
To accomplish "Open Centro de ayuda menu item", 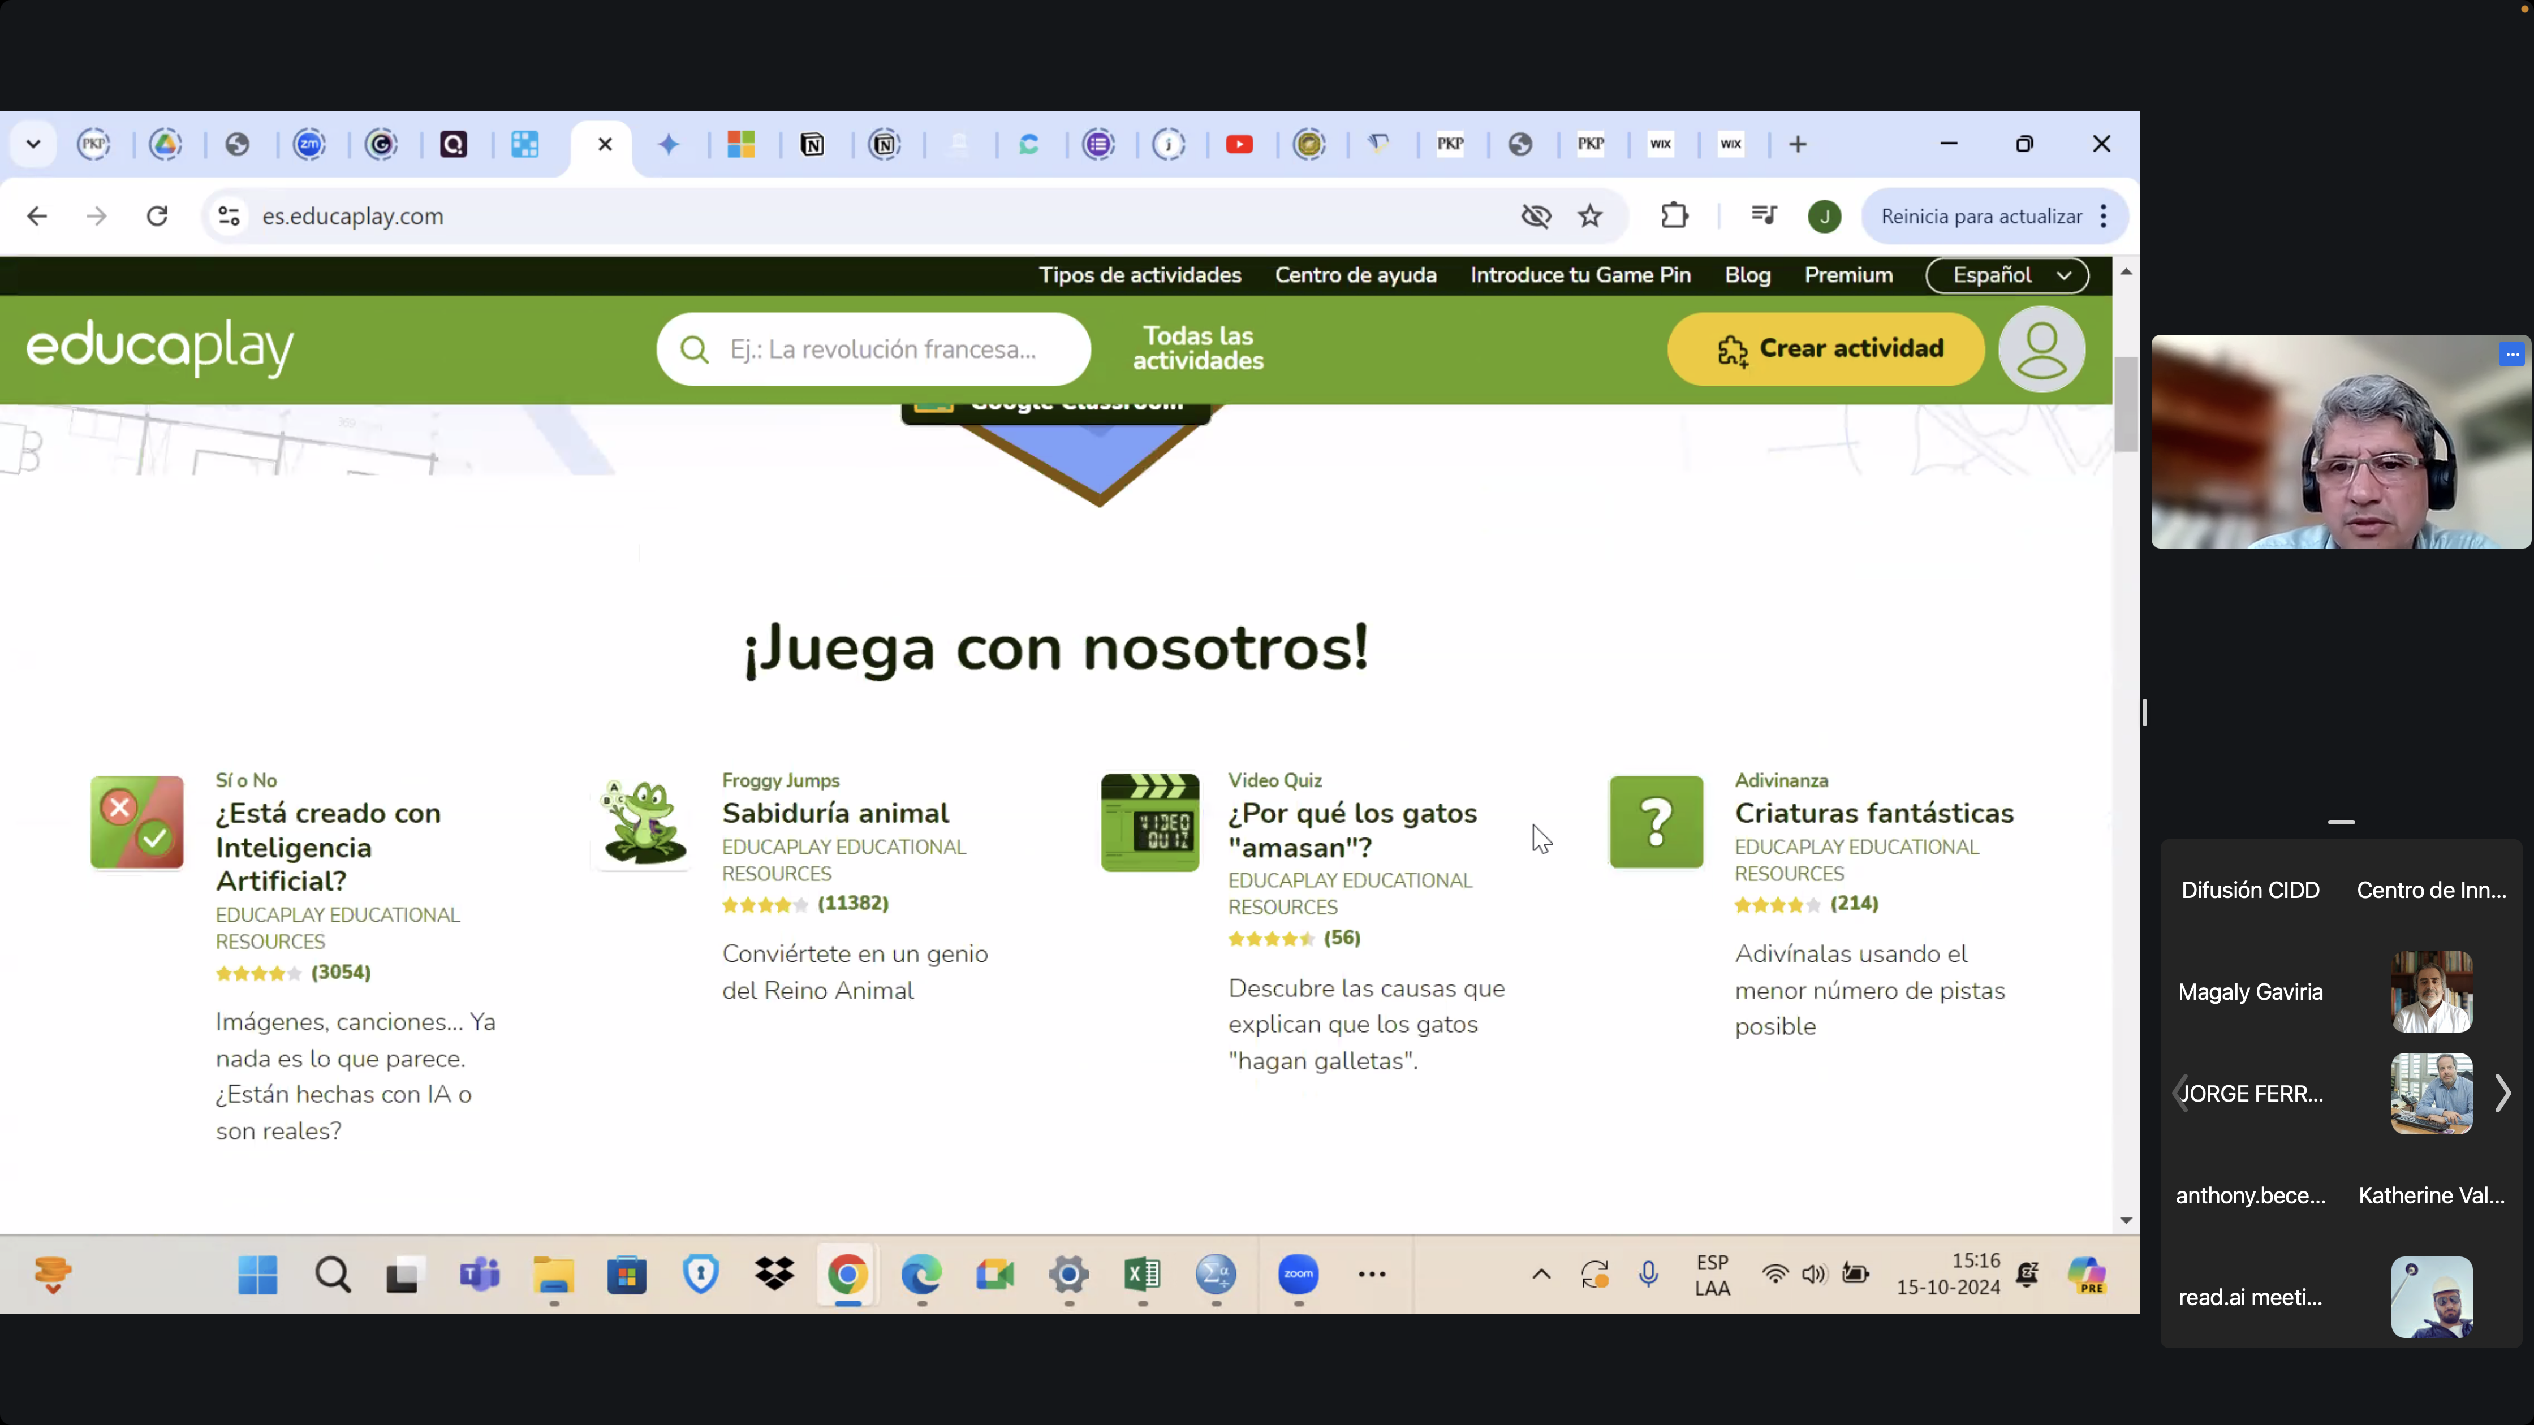I will click(1356, 275).
